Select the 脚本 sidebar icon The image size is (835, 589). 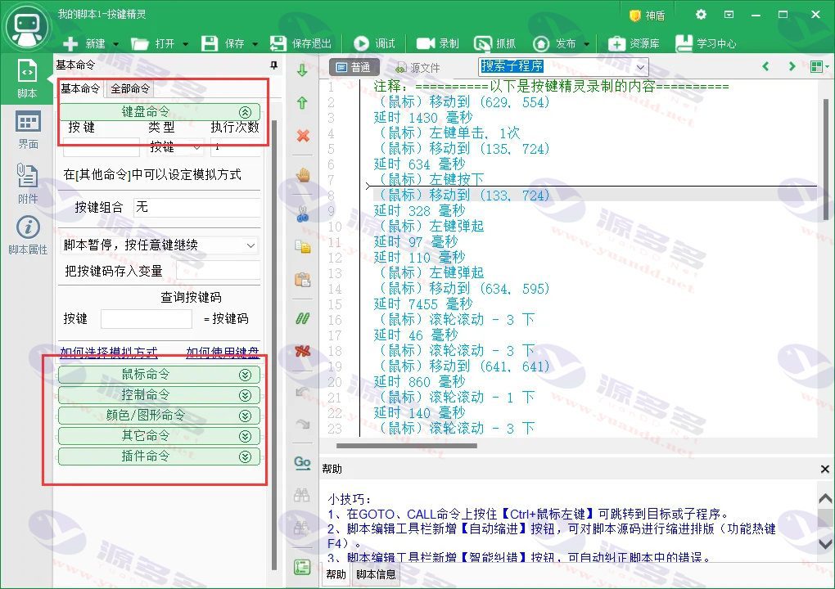tap(27, 79)
